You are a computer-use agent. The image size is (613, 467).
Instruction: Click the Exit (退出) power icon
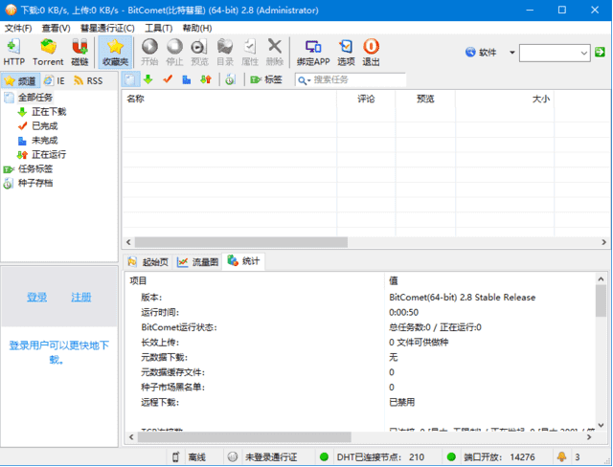[371, 53]
